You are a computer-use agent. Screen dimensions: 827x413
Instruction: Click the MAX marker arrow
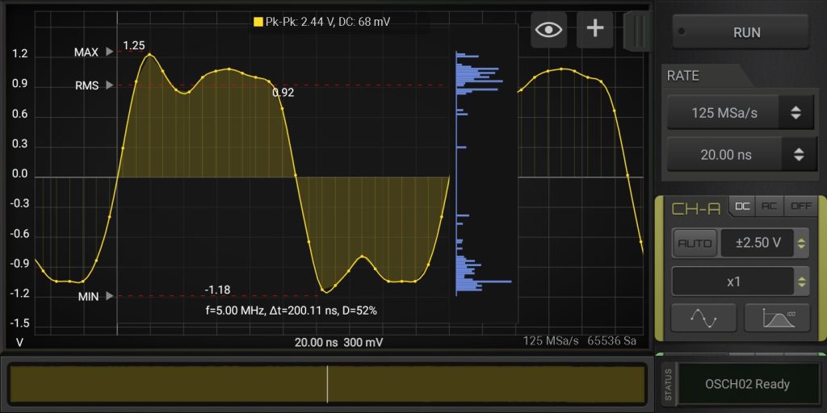pyautogui.click(x=110, y=52)
